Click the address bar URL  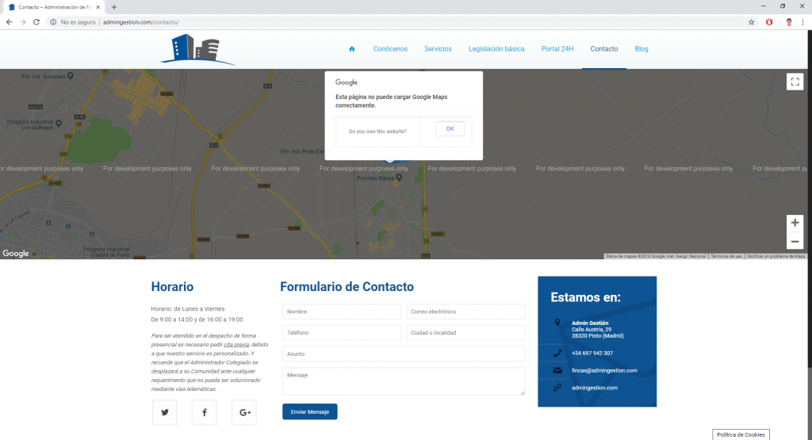coord(141,22)
